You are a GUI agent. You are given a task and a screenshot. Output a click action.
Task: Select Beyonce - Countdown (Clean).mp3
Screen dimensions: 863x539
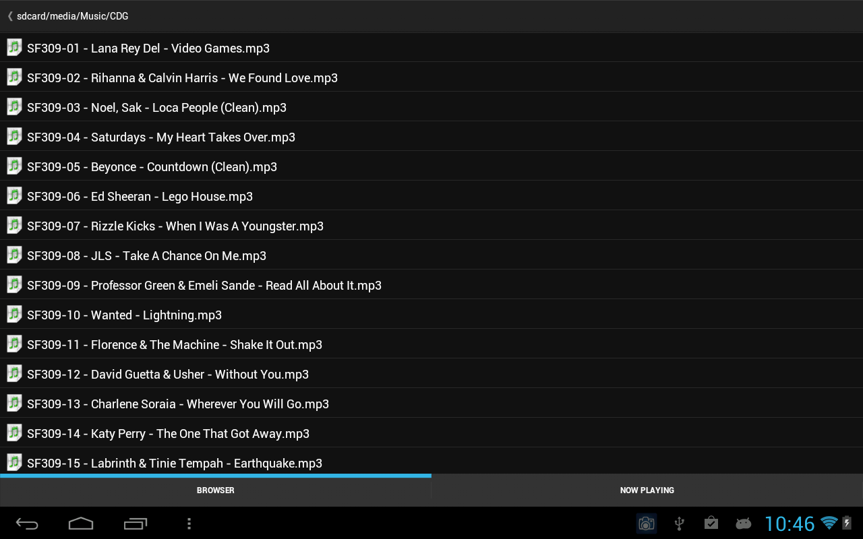pos(431,166)
